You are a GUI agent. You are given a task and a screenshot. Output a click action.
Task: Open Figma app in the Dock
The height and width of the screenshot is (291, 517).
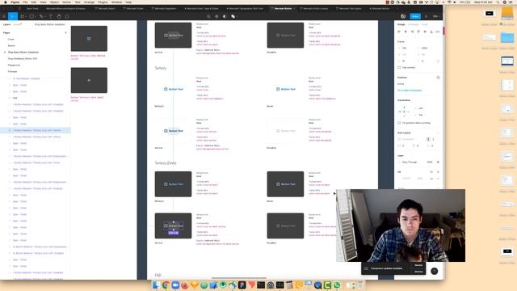tap(242, 285)
